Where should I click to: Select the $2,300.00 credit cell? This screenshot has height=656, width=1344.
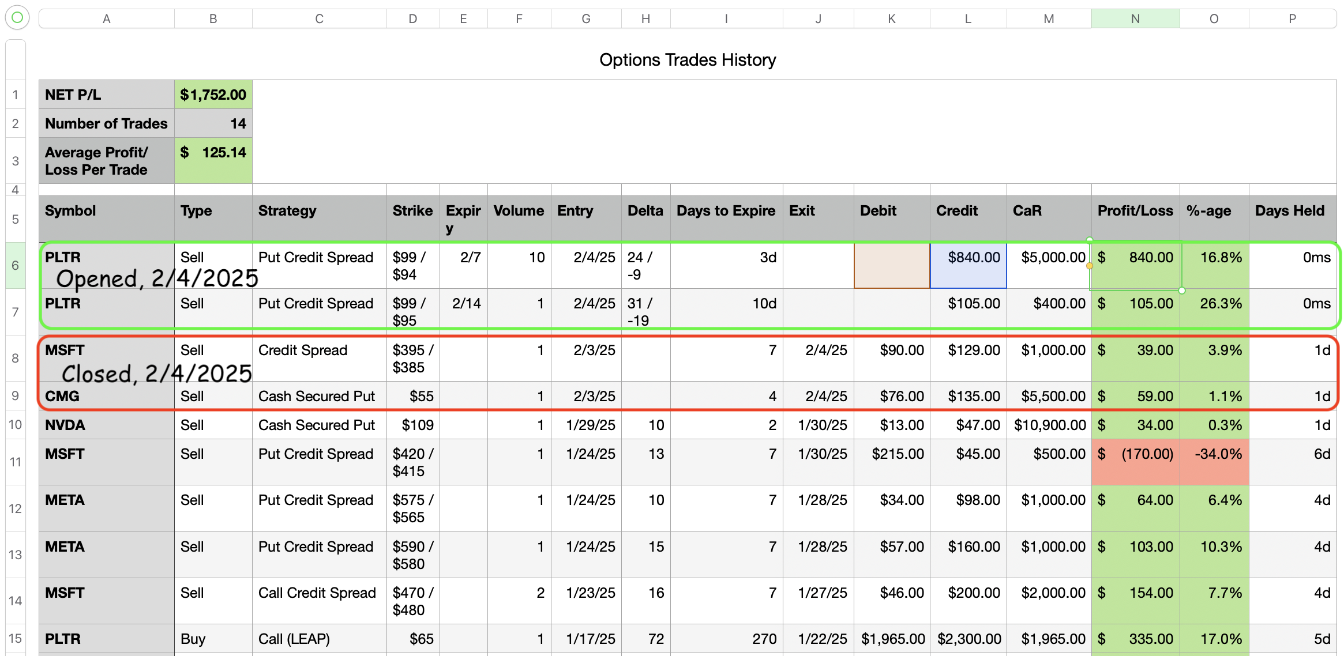[968, 639]
